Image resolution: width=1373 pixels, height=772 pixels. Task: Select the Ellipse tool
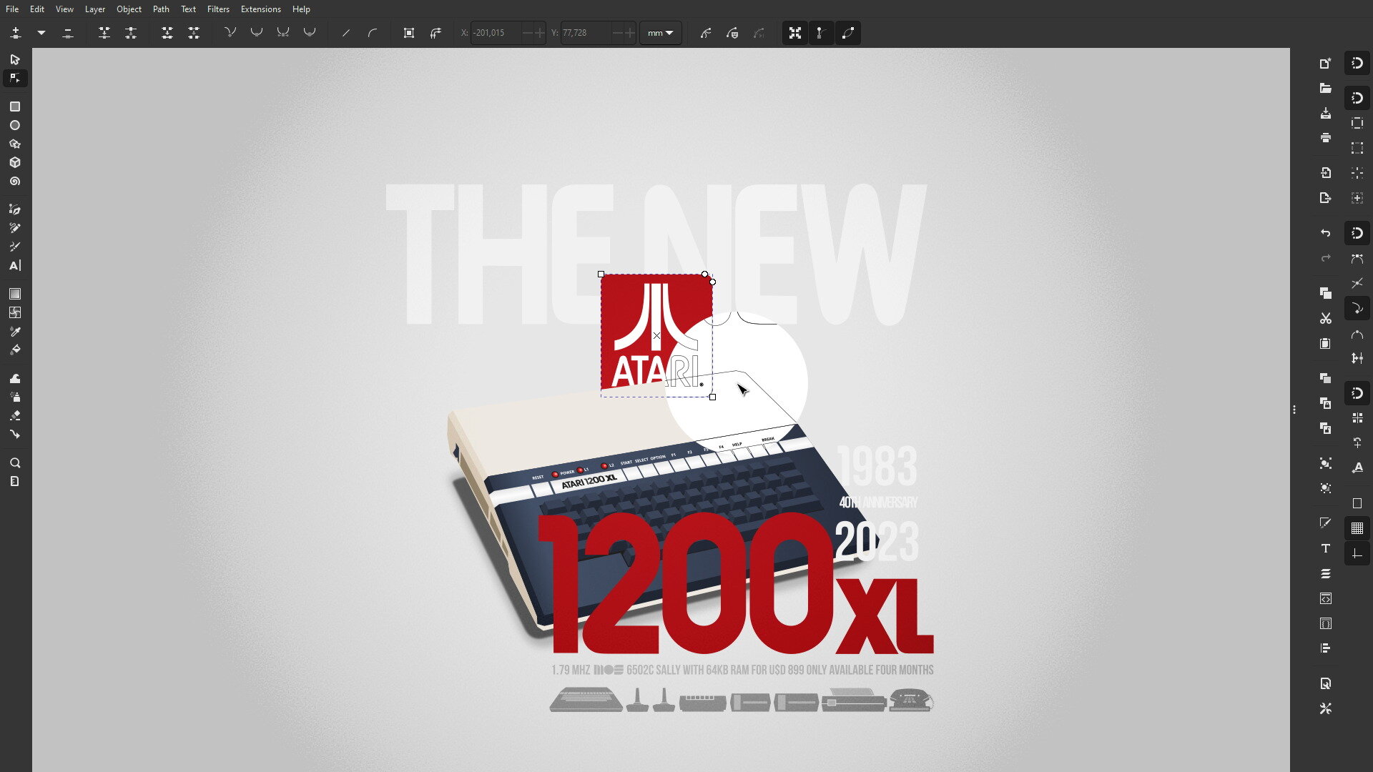click(x=15, y=125)
